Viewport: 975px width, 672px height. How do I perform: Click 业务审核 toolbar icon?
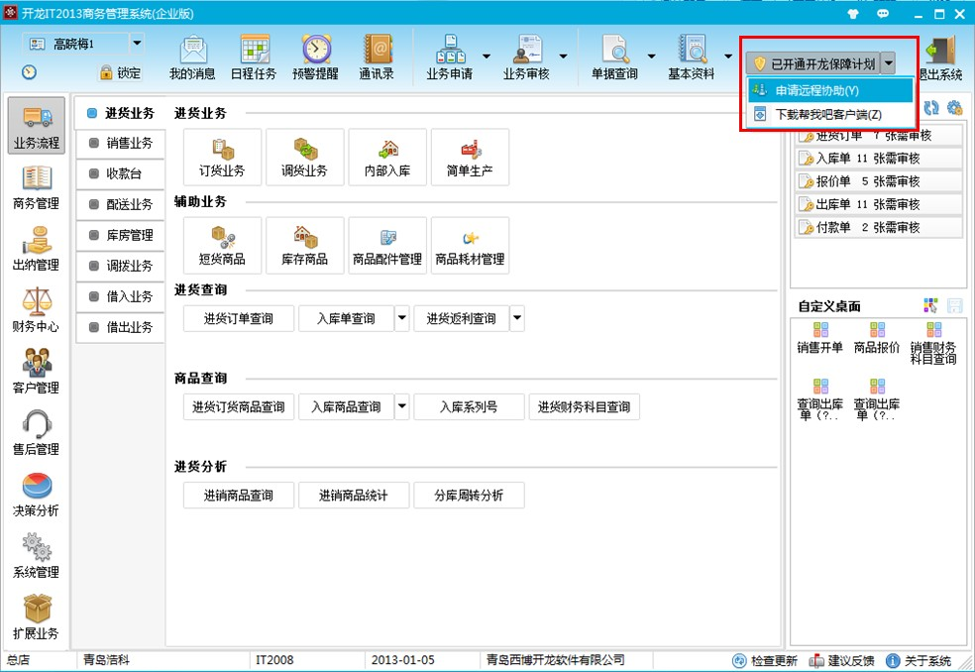[x=526, y=57]
